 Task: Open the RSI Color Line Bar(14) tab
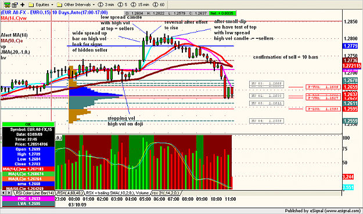(34, 193)
